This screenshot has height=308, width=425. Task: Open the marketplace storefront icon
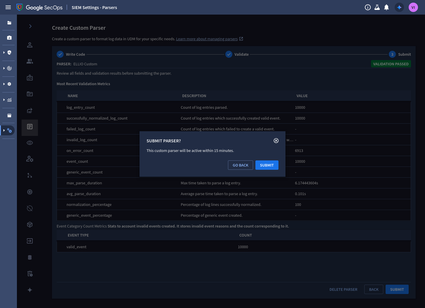coord(9,116)
